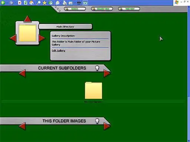Click the Main Directory title bar
The width and height of the screenshot is (190, 142).
click(x=65, y=27)
